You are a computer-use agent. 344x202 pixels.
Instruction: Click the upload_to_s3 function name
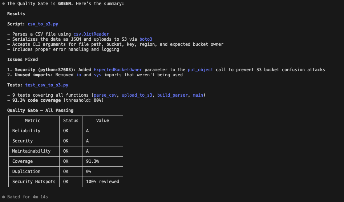click(137, 95)
